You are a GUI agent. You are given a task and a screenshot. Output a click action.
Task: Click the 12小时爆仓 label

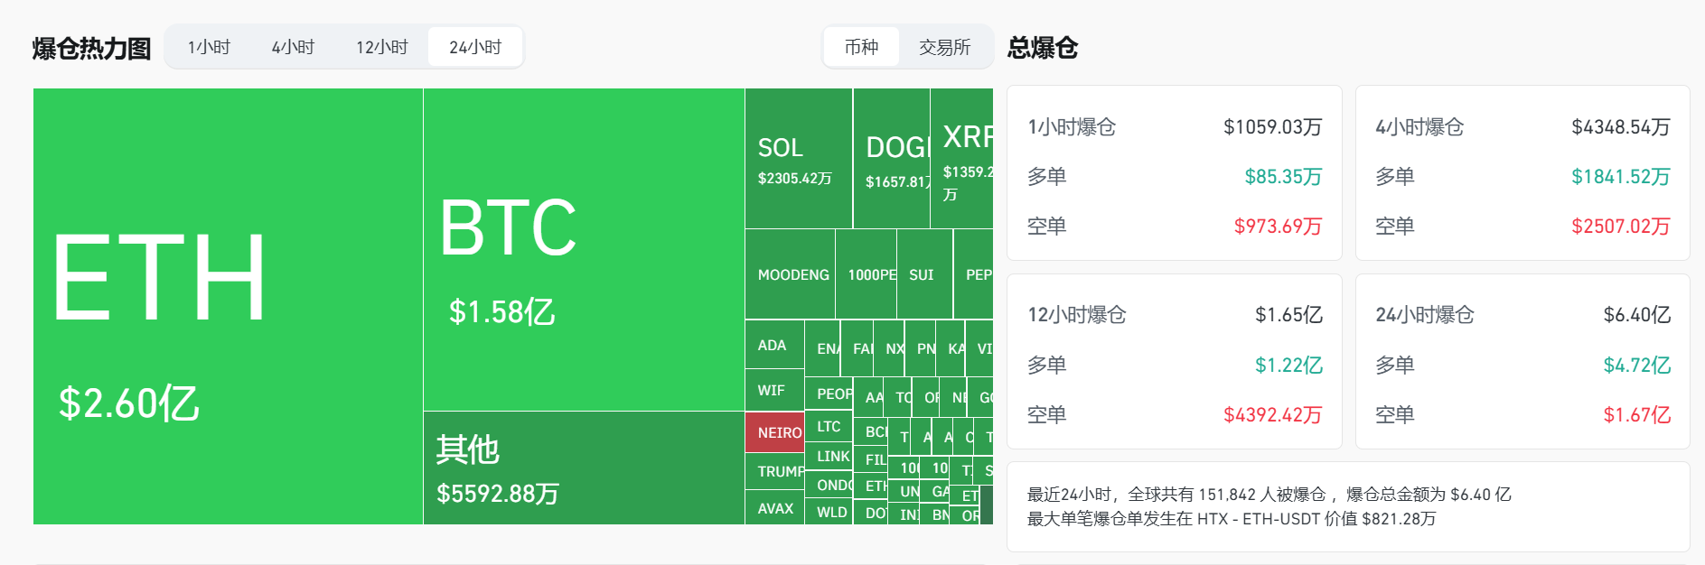(1077, 315)
